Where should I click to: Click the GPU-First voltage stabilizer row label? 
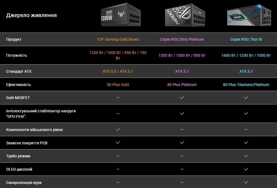(x=41, y=114)
